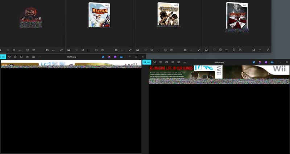Toggle image background icon in Umbrella cover window

click(253, 50)
